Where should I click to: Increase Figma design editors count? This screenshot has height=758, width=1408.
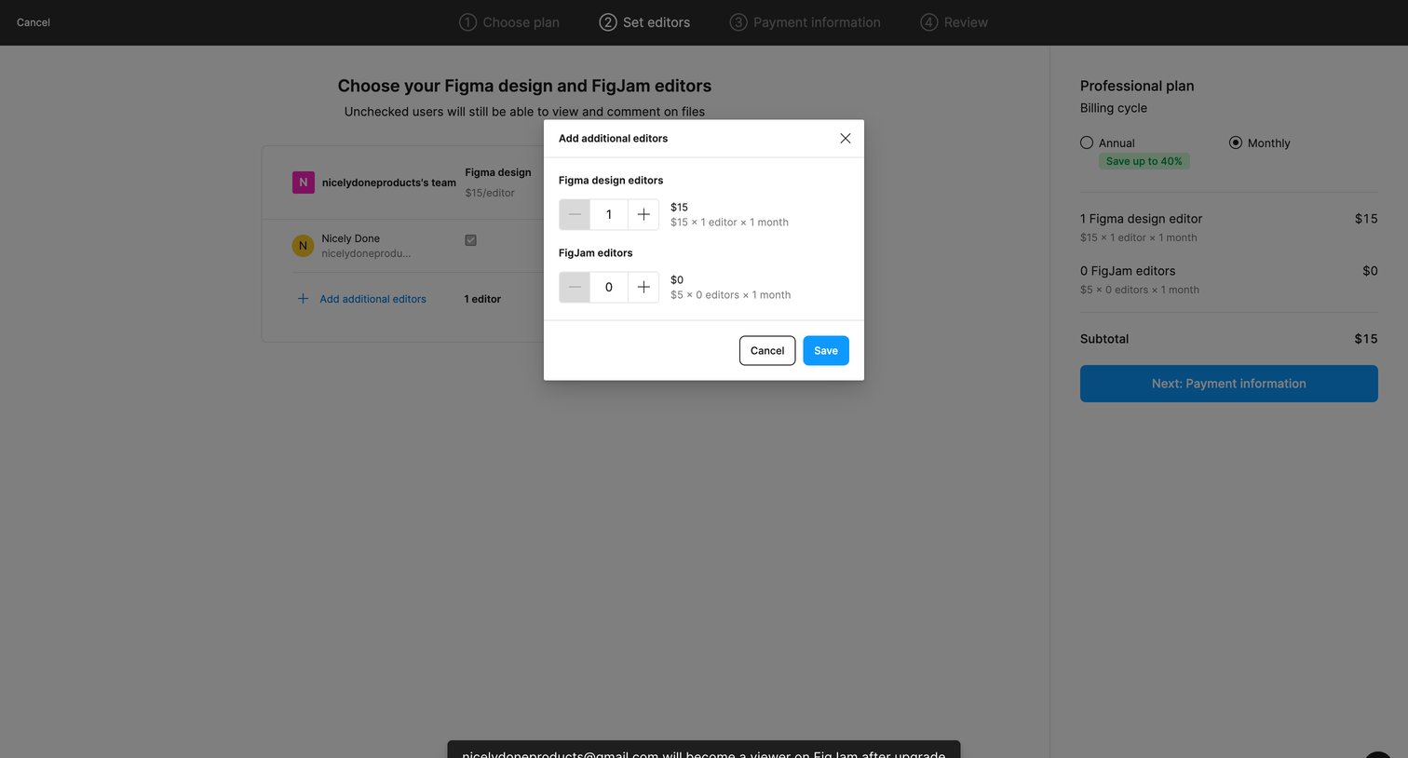click(643, 214)
